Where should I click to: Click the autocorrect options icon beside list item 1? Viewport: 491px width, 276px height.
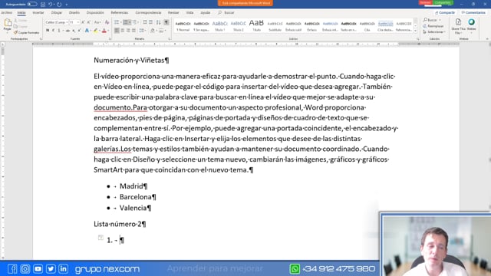click(x=101, y=238)
